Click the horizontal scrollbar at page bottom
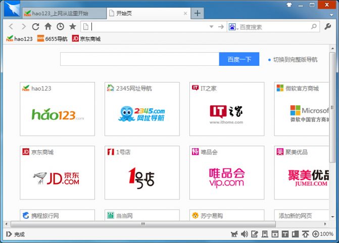Screen dimensions: 339x243 143,224
